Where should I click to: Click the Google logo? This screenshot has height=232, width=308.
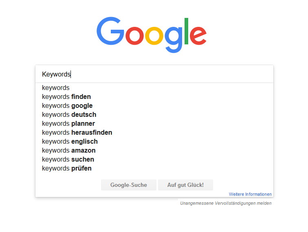pos(152,35)
